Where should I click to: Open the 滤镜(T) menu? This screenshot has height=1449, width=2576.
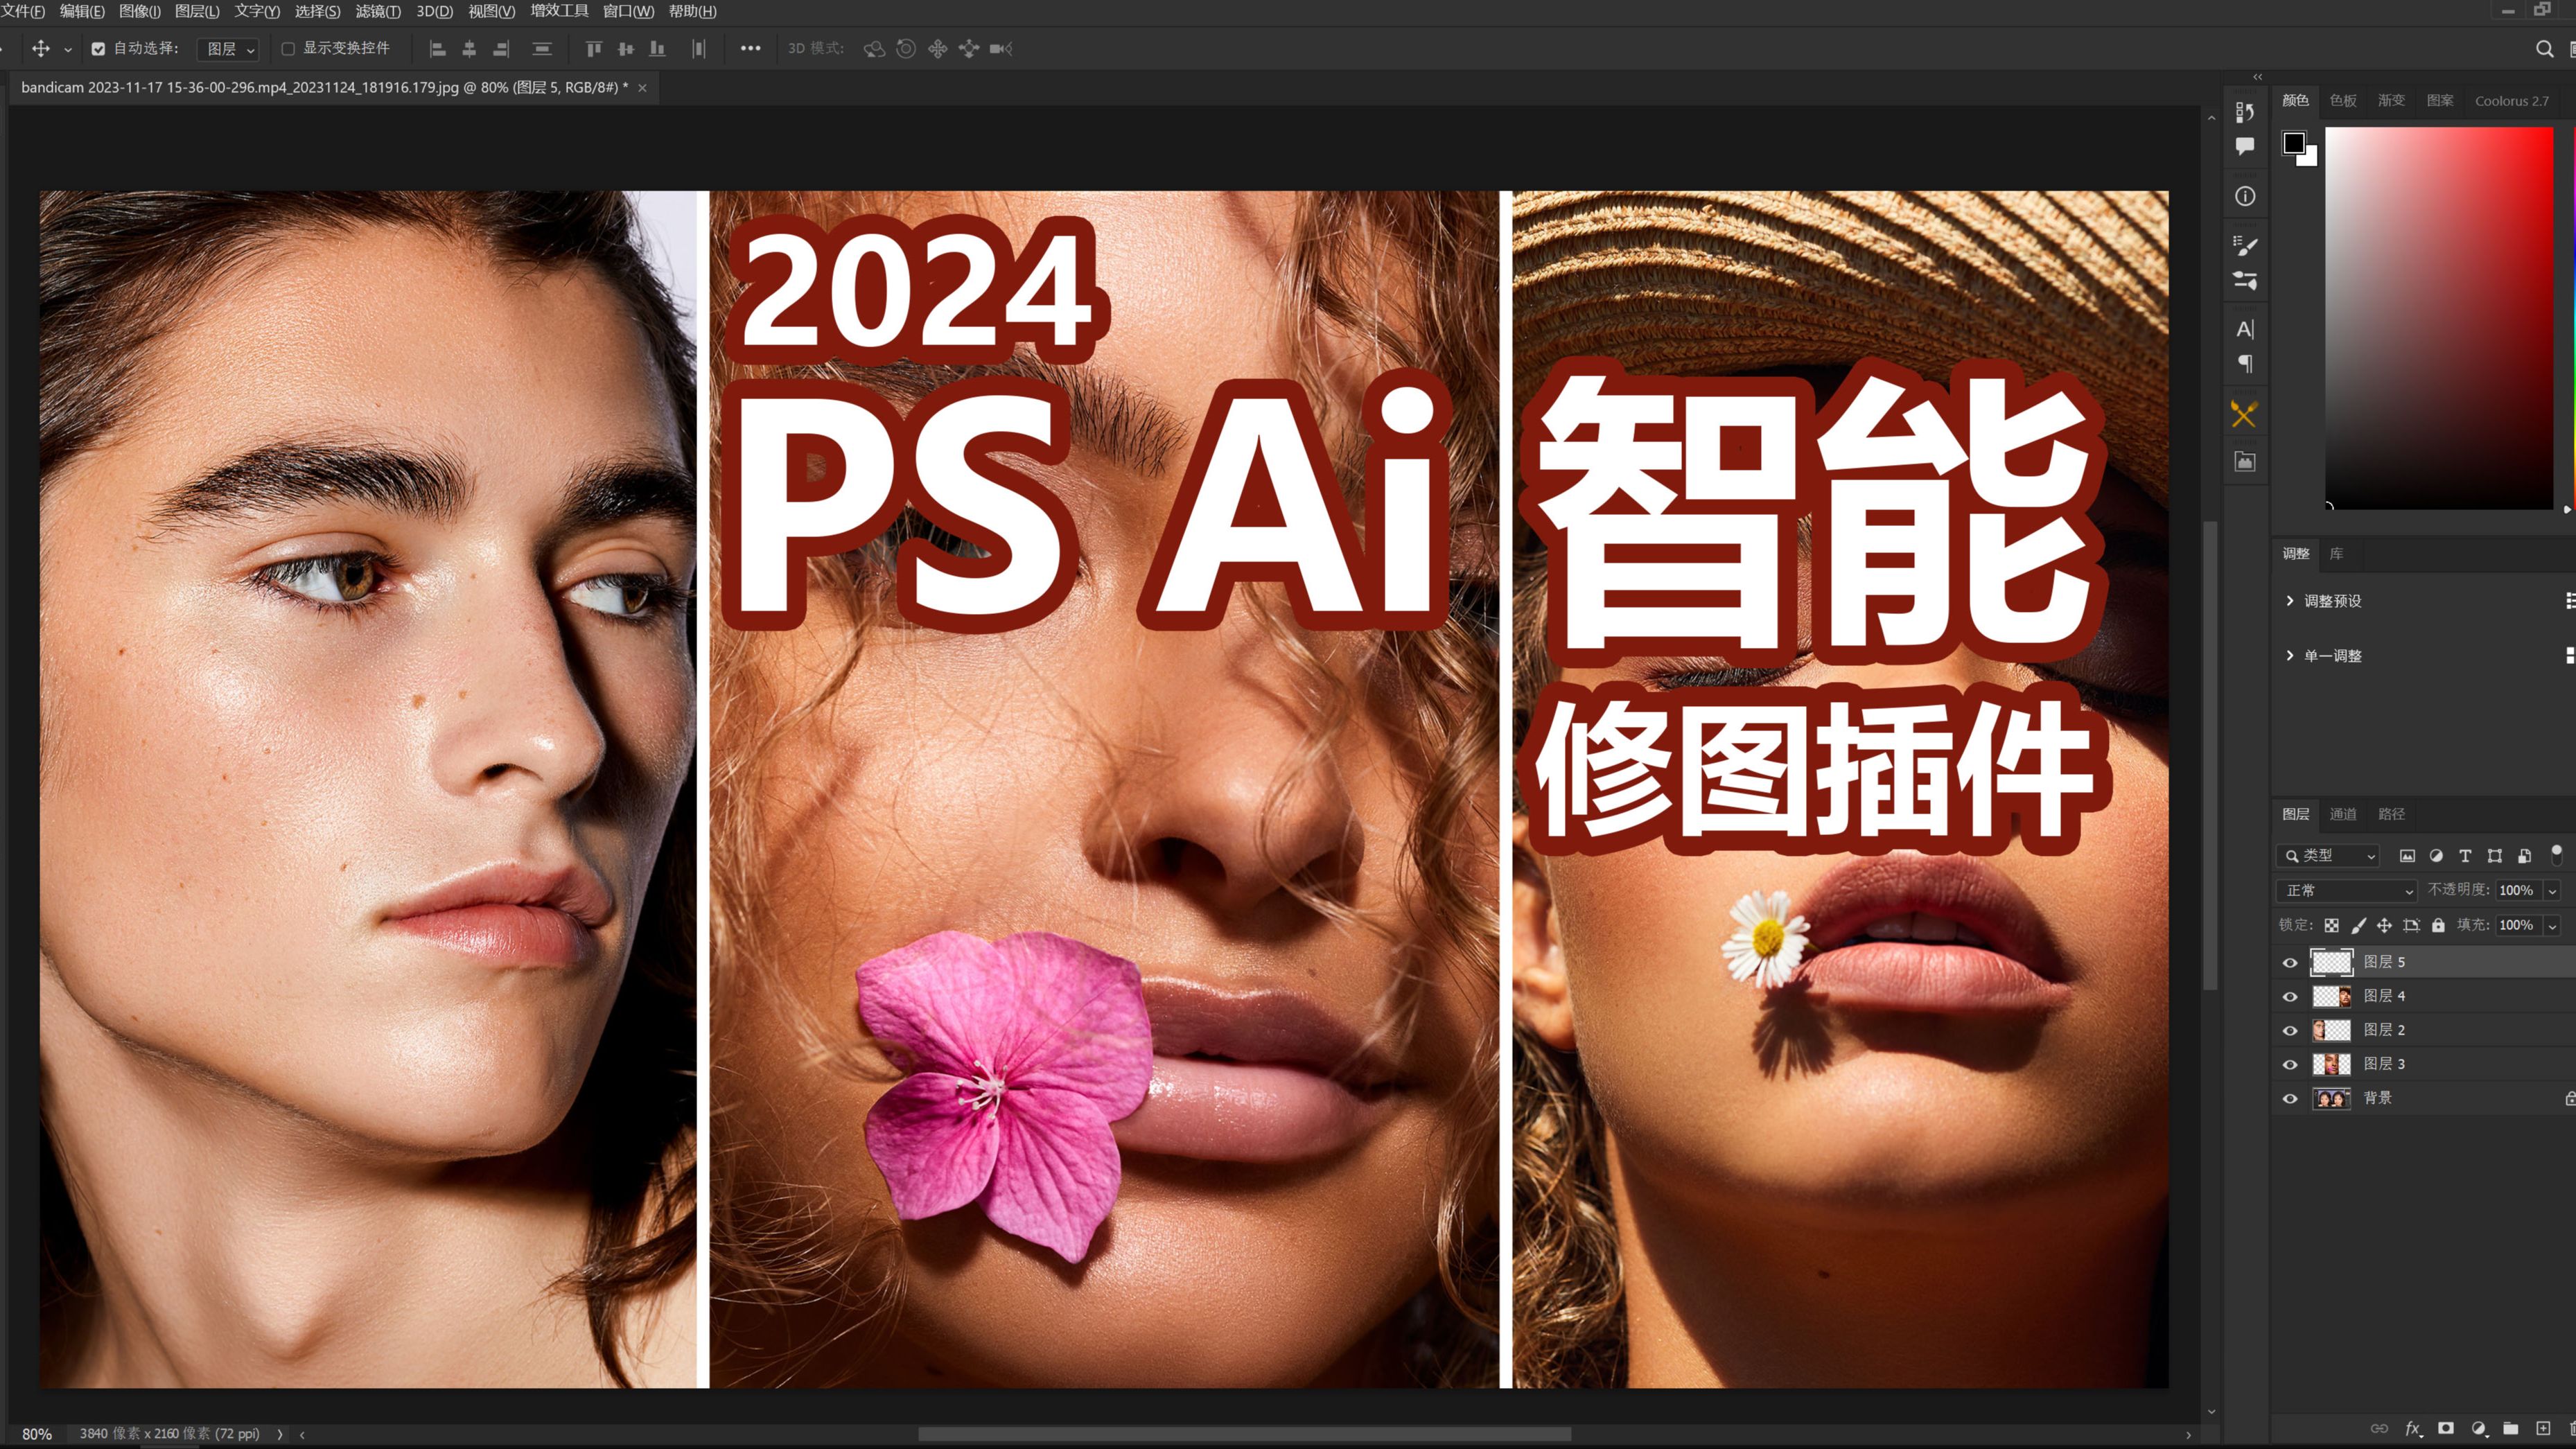point(378,11)
